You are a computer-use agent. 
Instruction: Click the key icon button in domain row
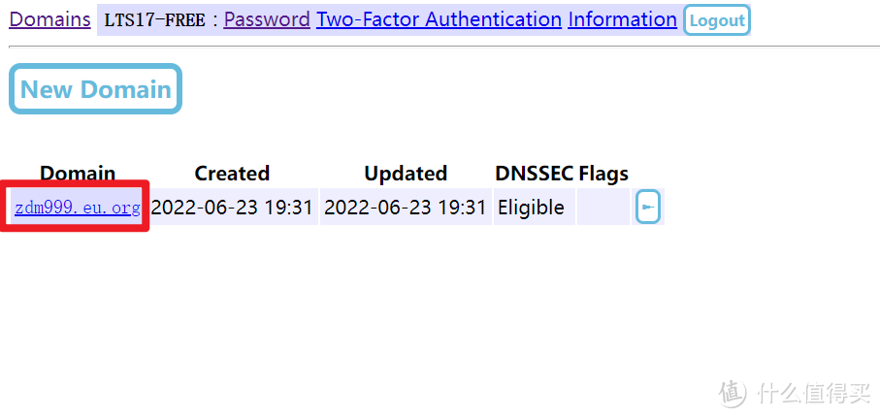[x=648, y=207]
